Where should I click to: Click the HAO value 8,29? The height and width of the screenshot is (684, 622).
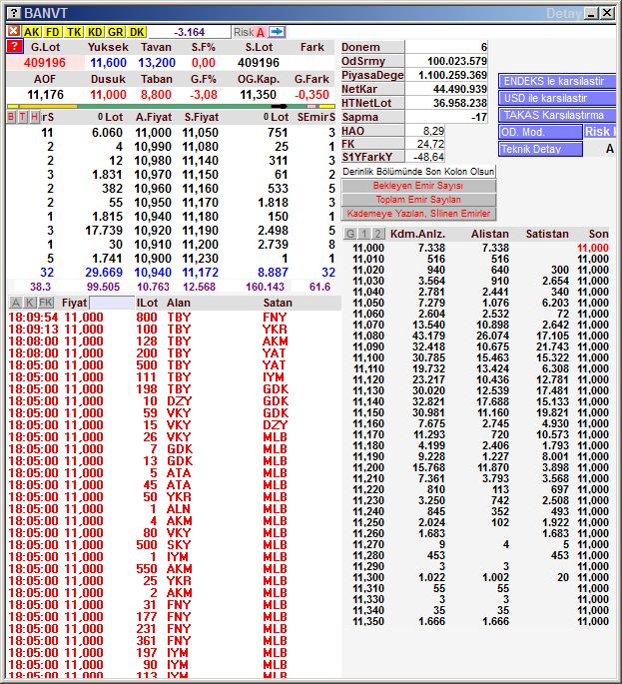pos(433,131)
